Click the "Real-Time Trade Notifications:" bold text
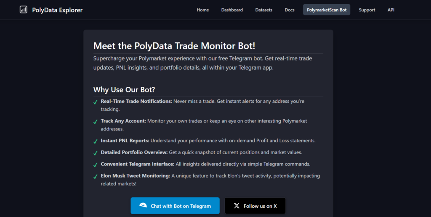 [136, 102]
